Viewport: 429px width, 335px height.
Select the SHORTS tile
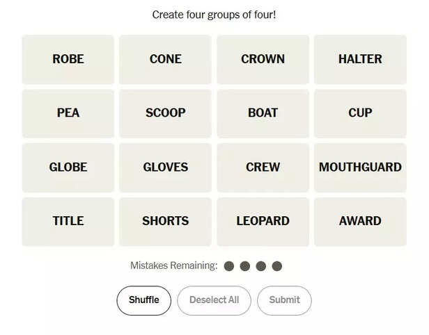pyautogui.click(x=165, y=221)
